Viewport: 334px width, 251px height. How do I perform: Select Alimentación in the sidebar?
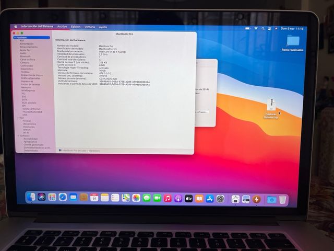click(x=27, y=44)
